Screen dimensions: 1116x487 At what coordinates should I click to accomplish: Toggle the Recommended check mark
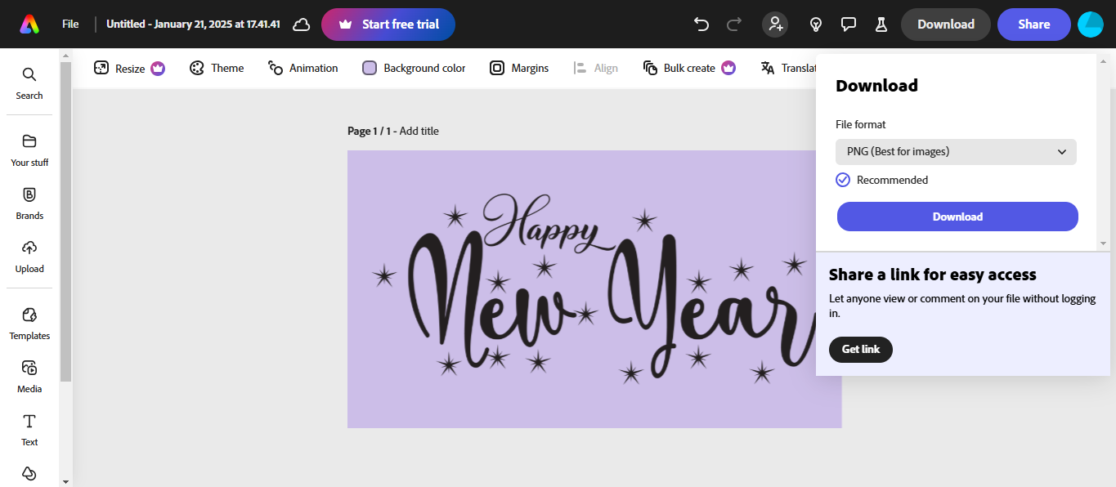tap(843, 180)
